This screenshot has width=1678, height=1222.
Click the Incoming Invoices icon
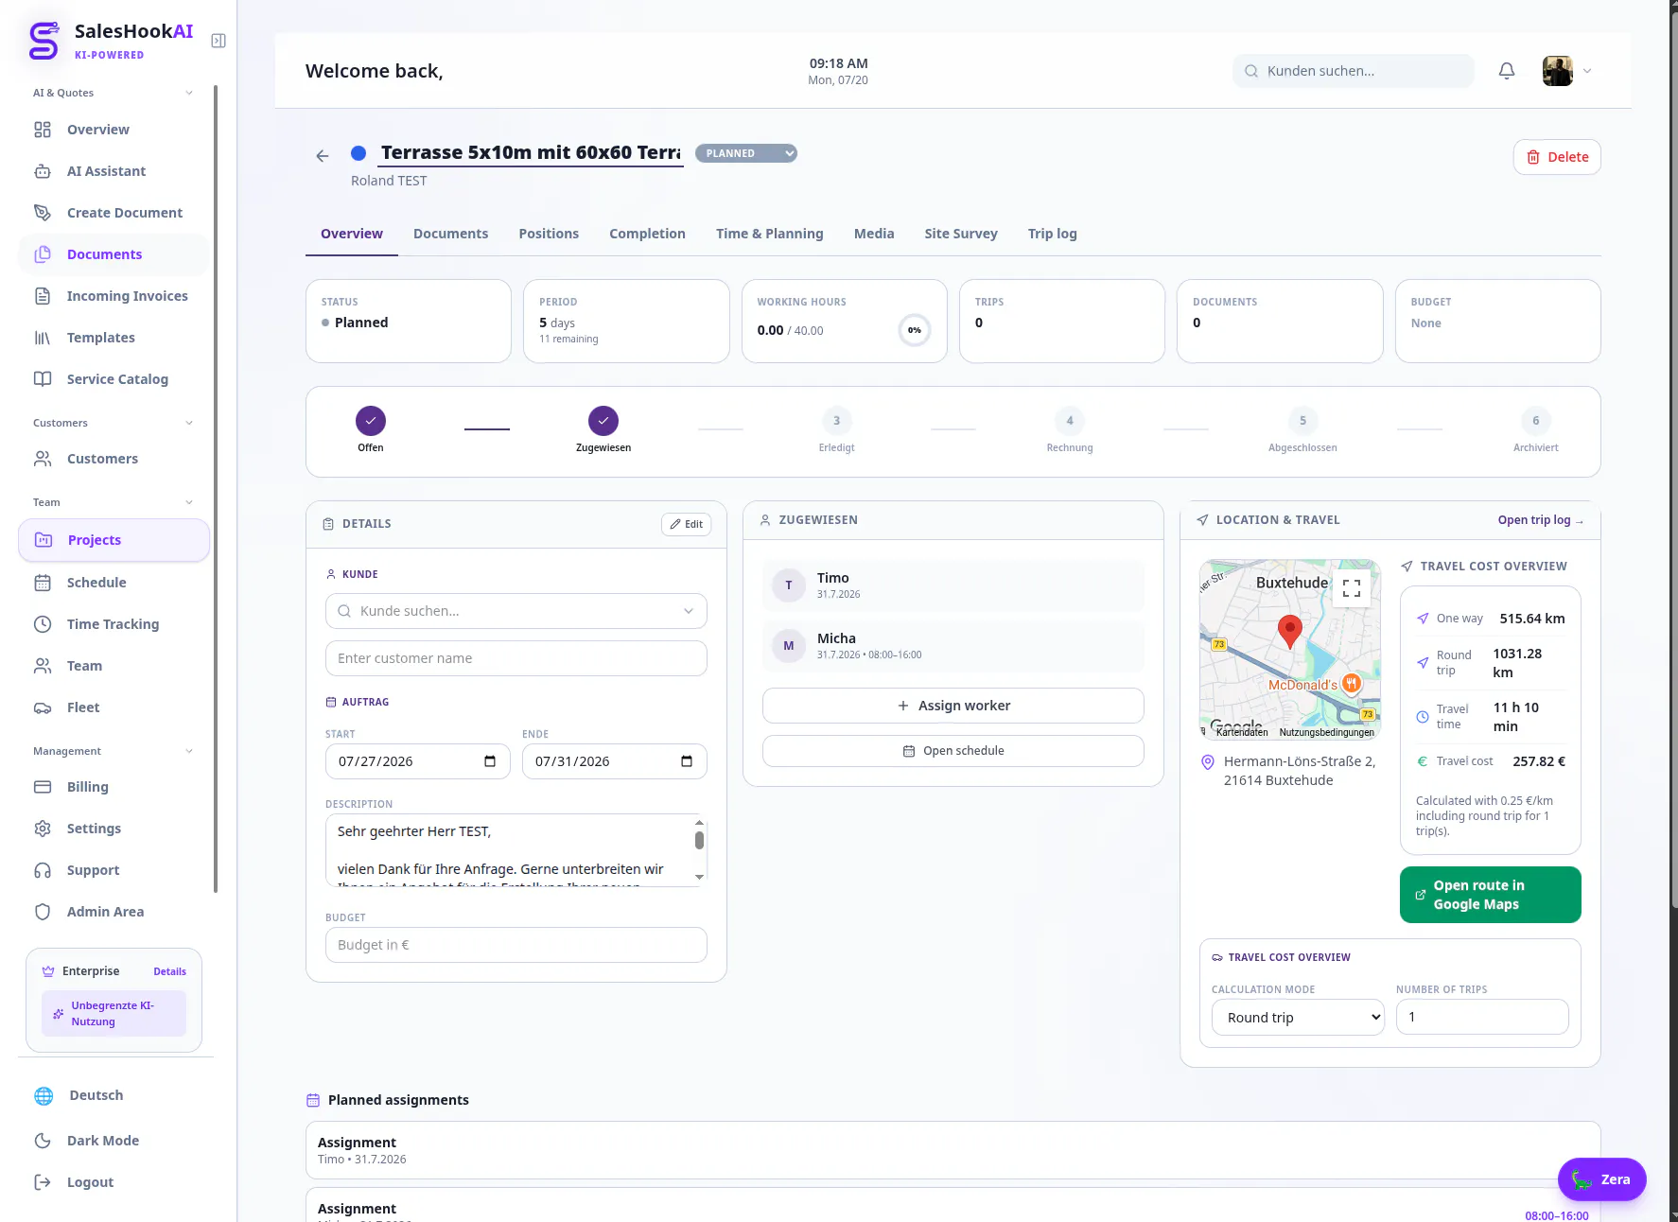click(43, 296)
